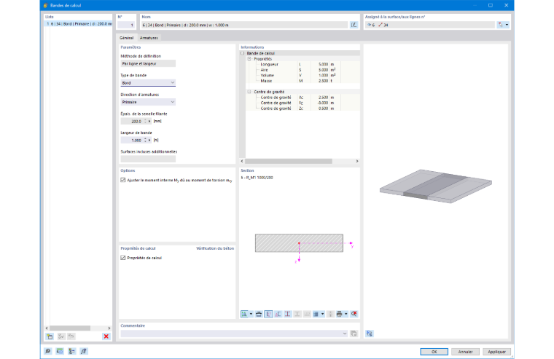Collapse the Centre de gravité tree node
The width and height of the screenshot is (554, 359).
(x=249, y=92)
